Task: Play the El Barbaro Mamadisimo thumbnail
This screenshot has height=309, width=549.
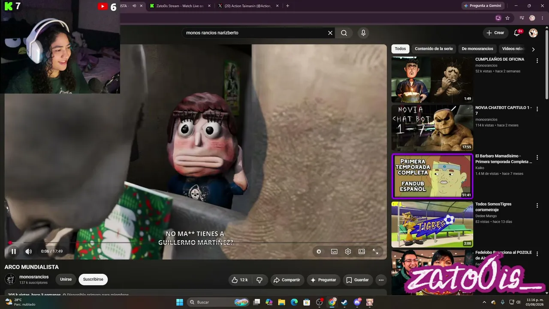Action: 432,176
